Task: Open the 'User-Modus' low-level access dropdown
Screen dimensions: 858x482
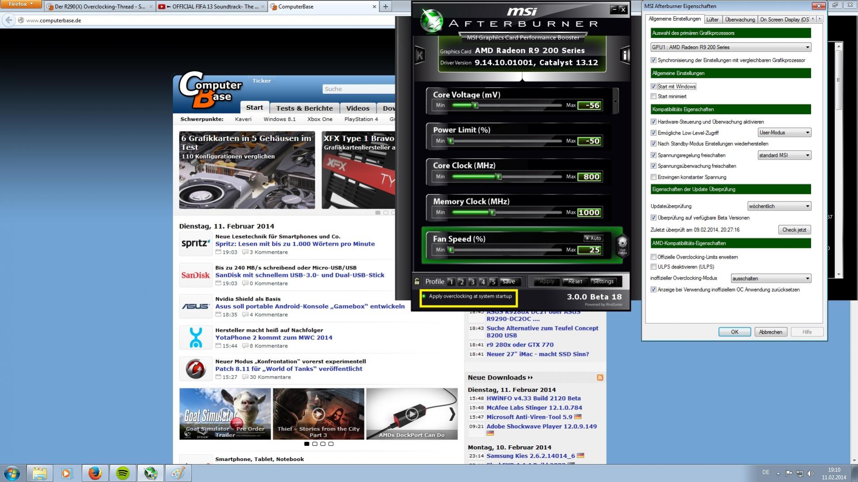Action: (784, 133)
